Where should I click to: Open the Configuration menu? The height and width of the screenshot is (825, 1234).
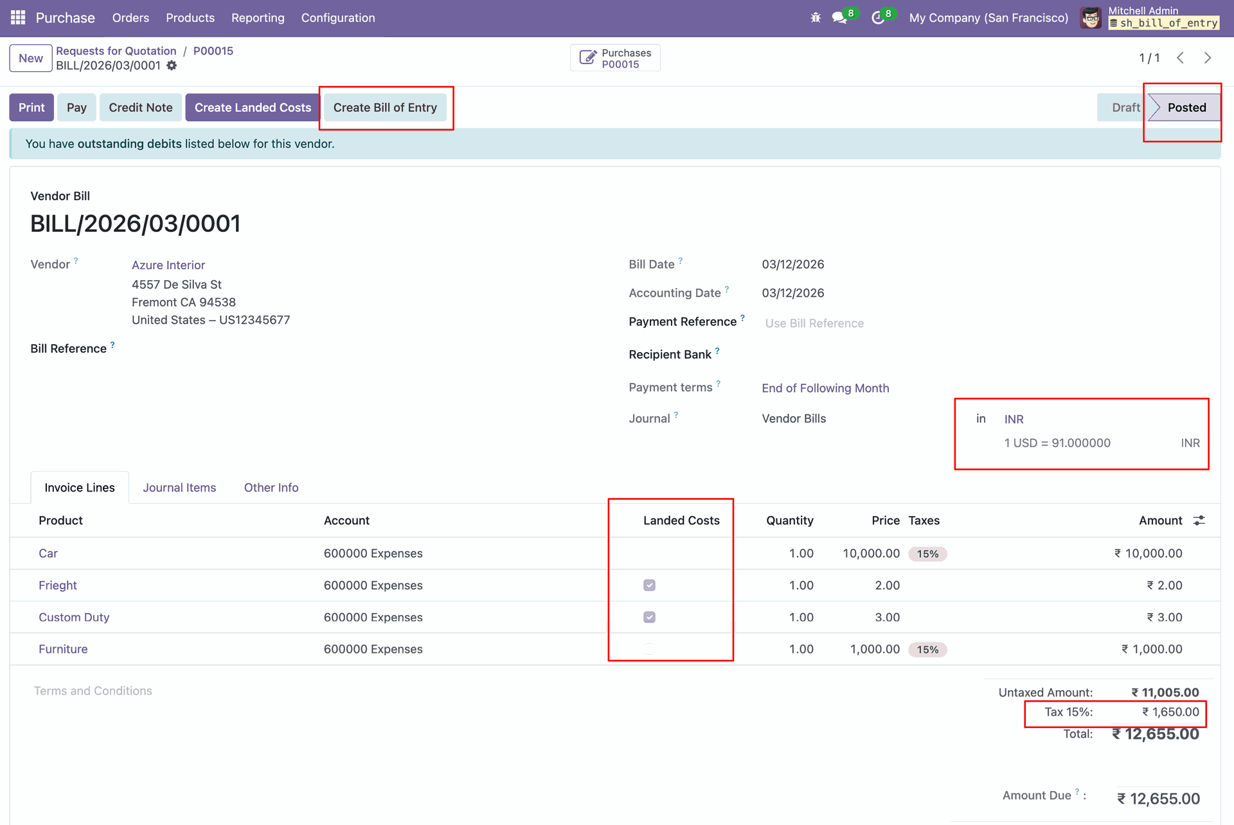[338, 17]
